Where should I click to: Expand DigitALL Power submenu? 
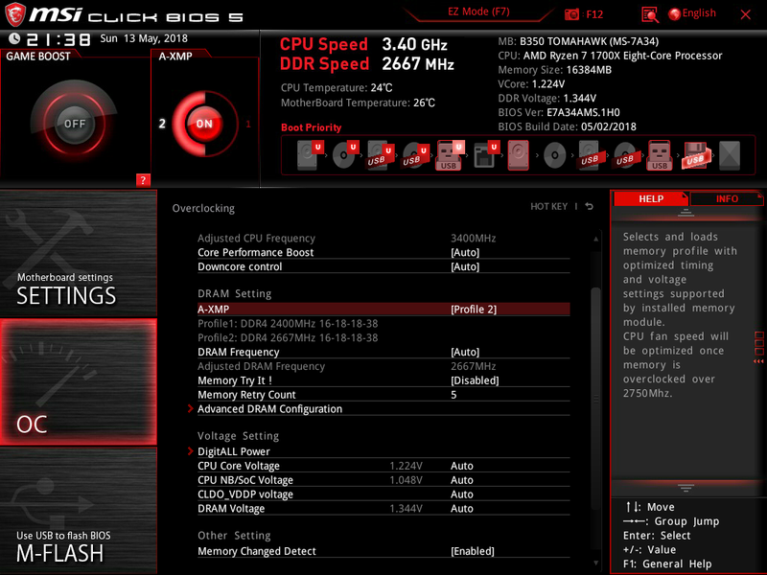[x=233, y=451]
